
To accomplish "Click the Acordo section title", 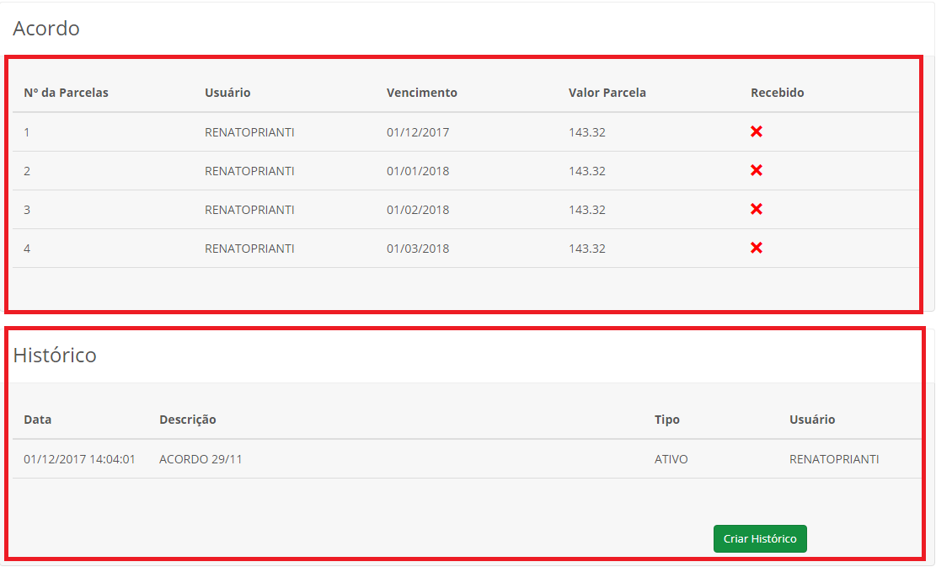I will tap(46, 28).
